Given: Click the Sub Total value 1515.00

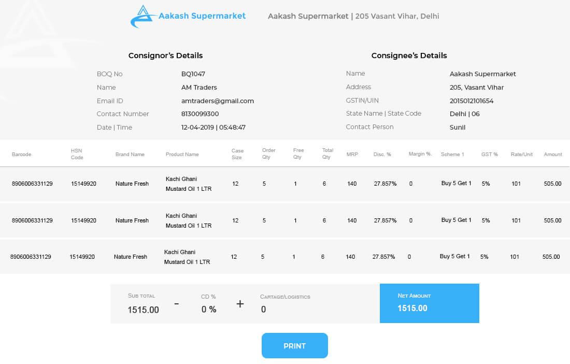Looking at the screenshot, I should pyautogui.click(x=143, y=310).
